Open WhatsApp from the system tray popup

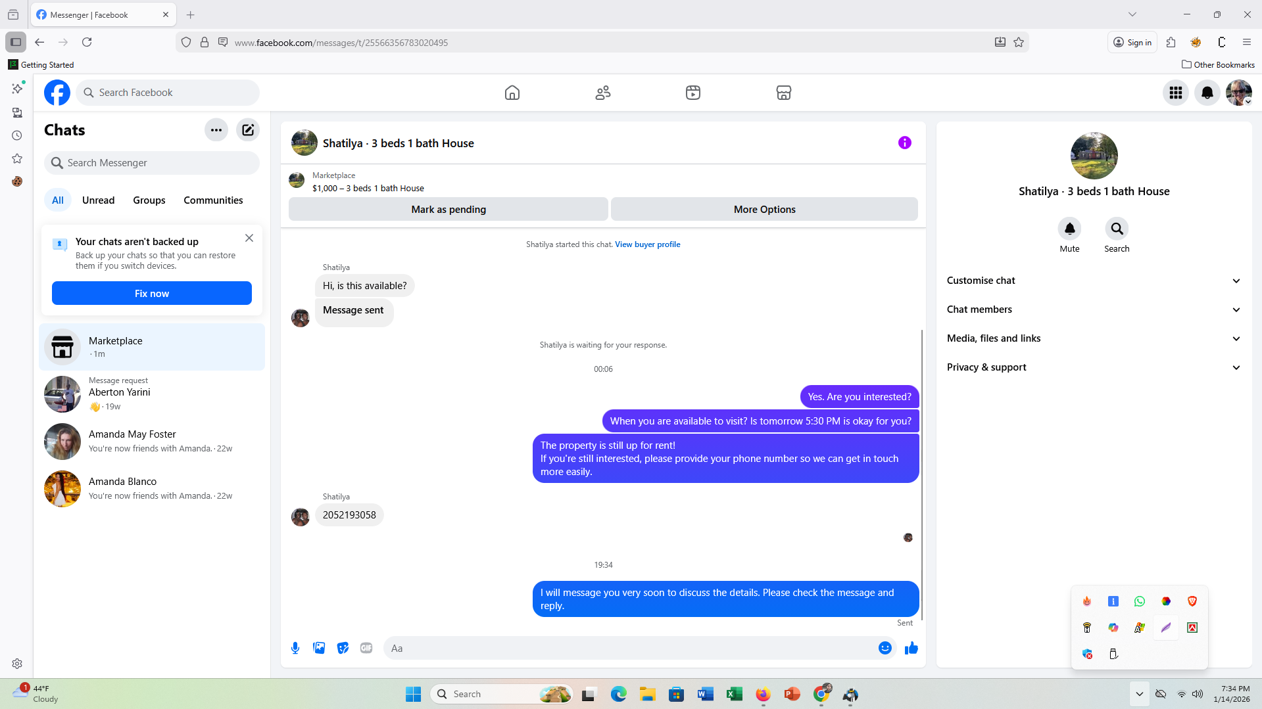1140,601
